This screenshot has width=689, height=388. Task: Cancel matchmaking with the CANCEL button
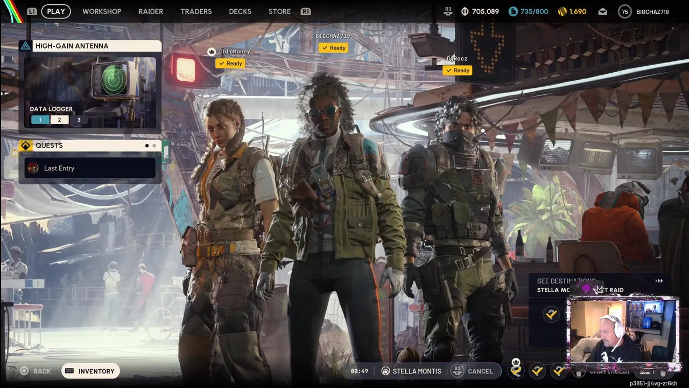click(x=480, y=371)
